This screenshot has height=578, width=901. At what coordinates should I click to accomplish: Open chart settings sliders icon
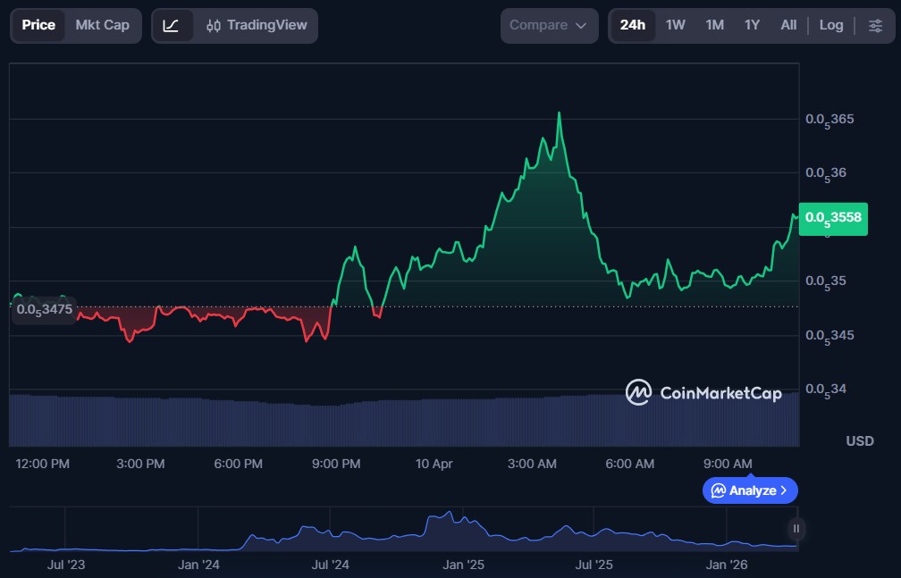click(x=875, y=26)
